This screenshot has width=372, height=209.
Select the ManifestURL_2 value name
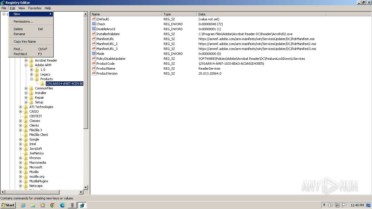point(107,44)
